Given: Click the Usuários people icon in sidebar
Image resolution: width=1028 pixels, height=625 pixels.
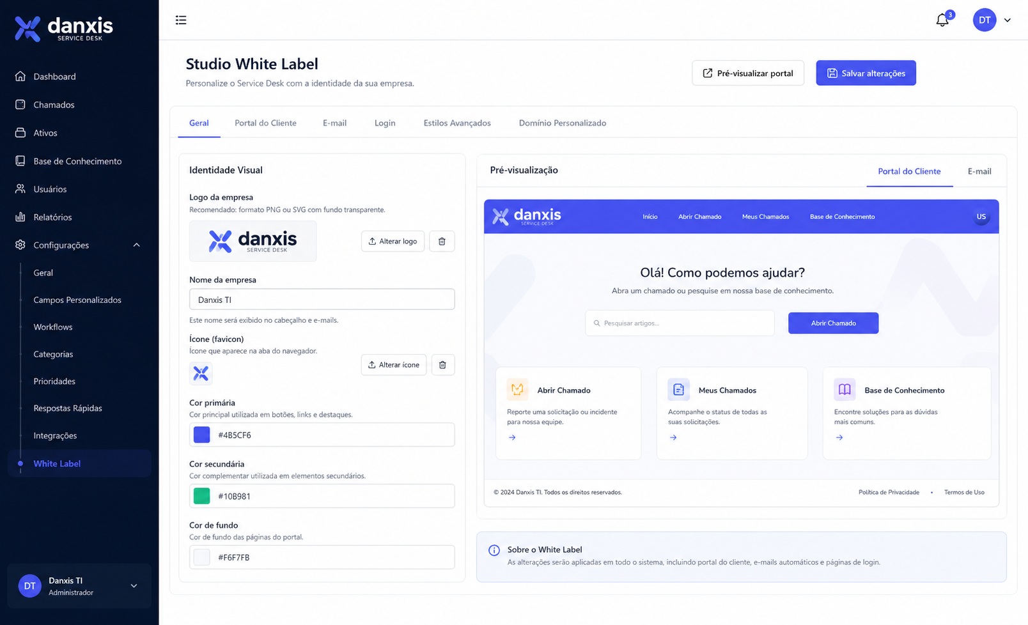Looking at the screenshot, I should click(20, 189).
